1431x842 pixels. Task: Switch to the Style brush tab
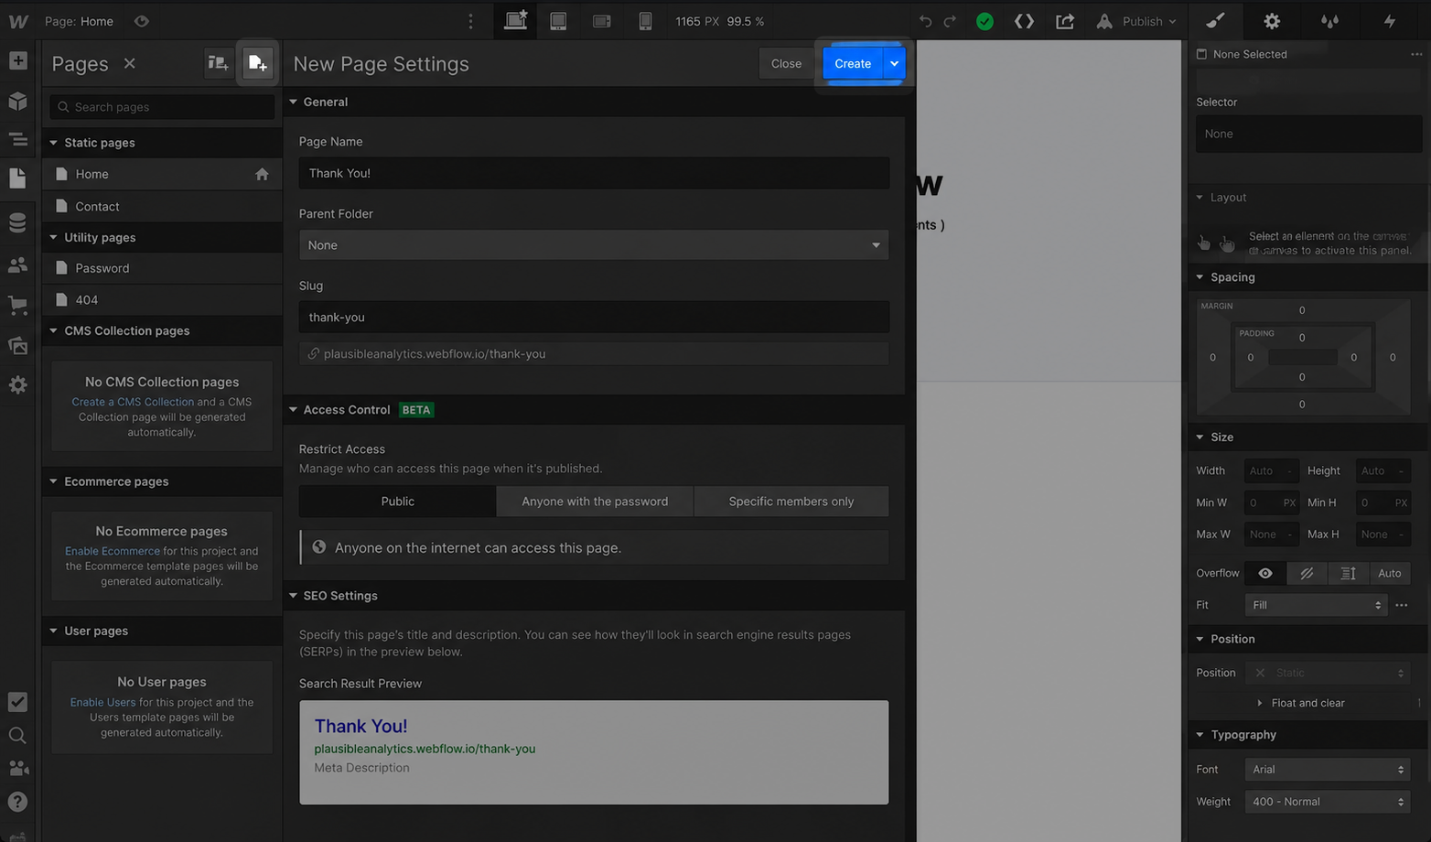point(1215,21)
